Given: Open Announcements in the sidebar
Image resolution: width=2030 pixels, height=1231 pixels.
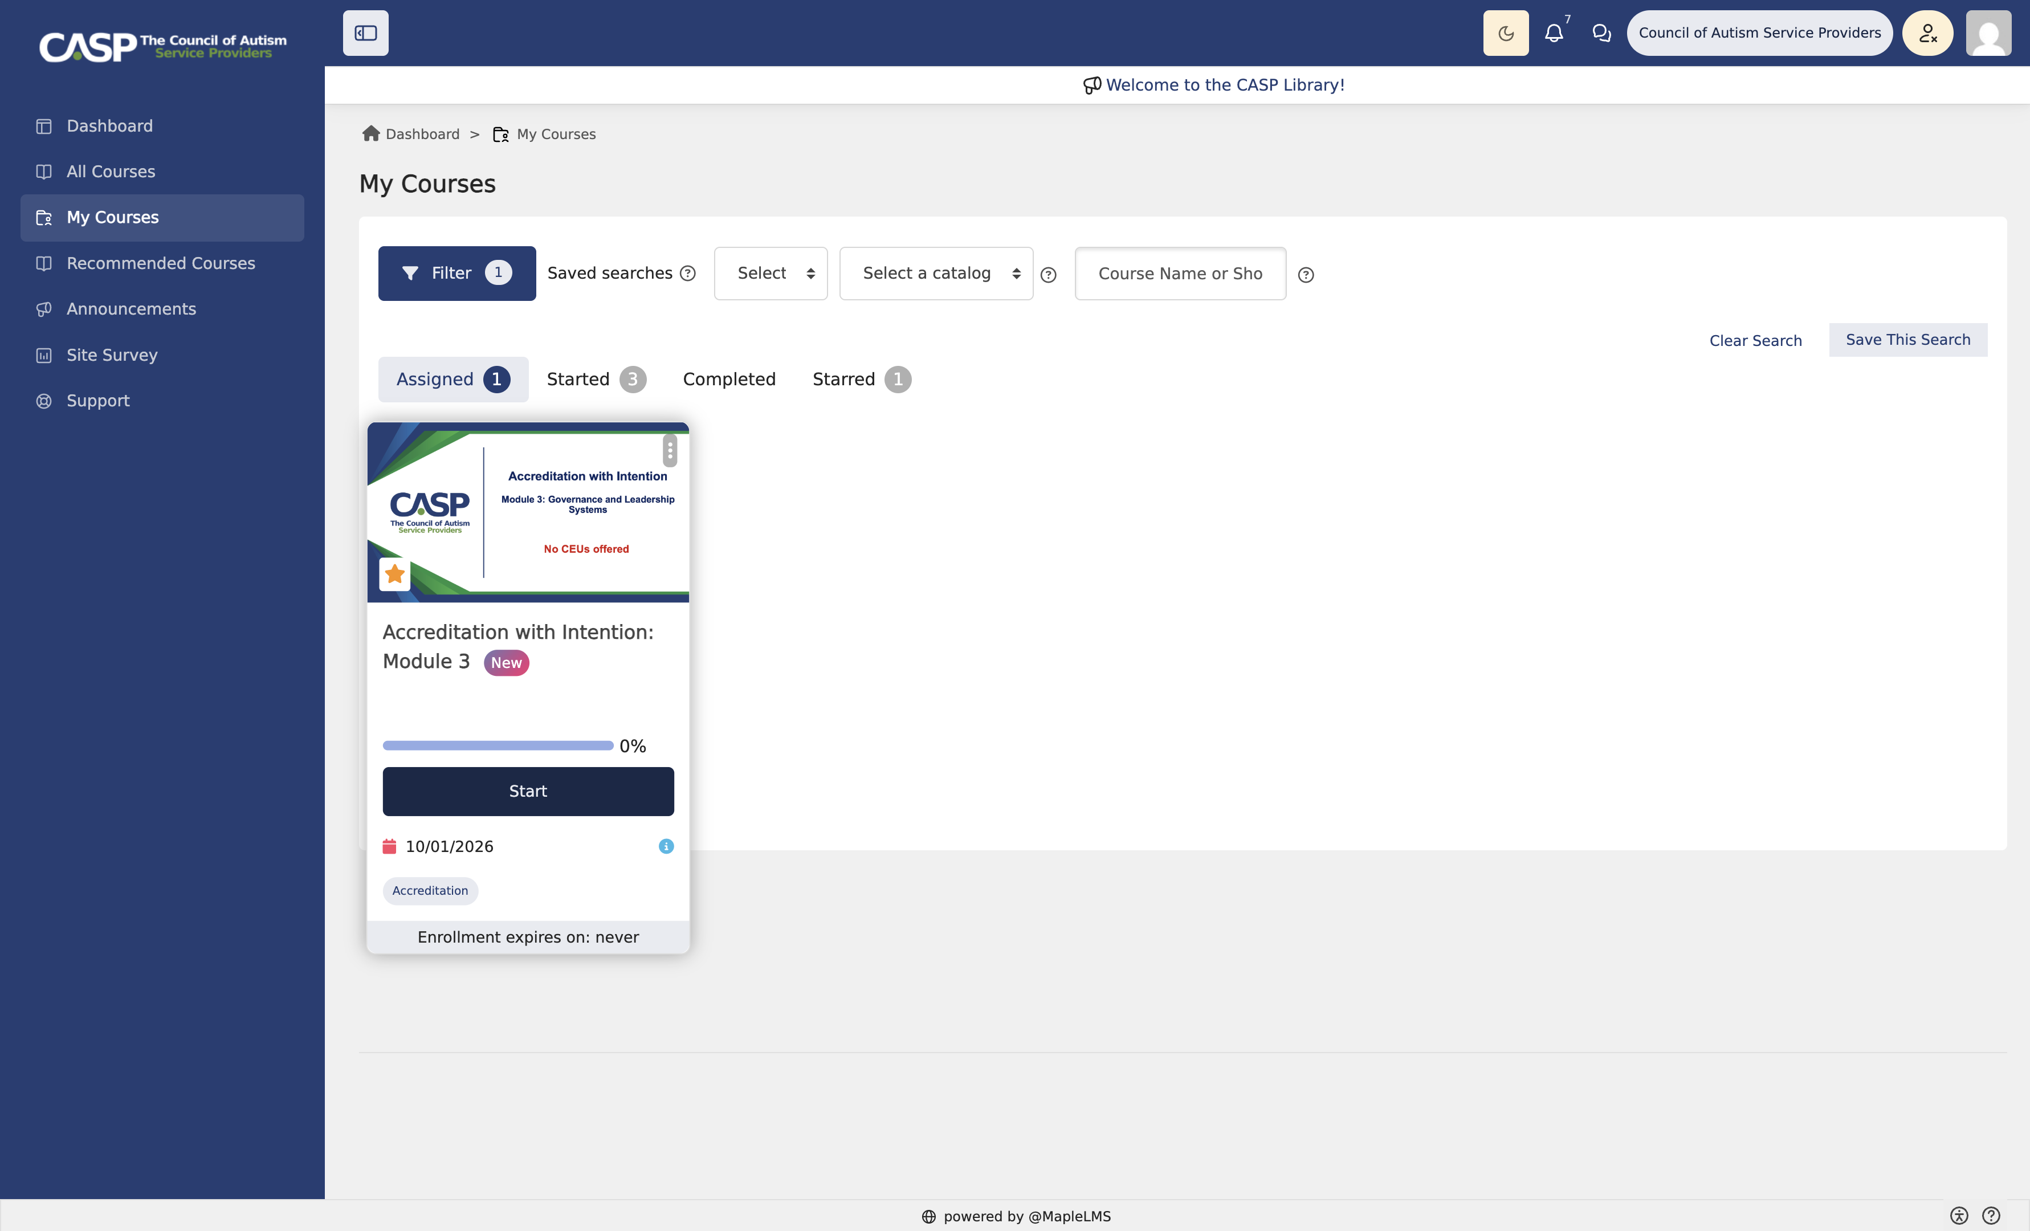Looking at the screenshot, I should 162,309.
